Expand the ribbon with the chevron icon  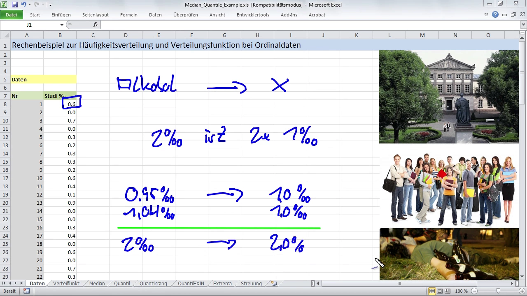(487, 15)
